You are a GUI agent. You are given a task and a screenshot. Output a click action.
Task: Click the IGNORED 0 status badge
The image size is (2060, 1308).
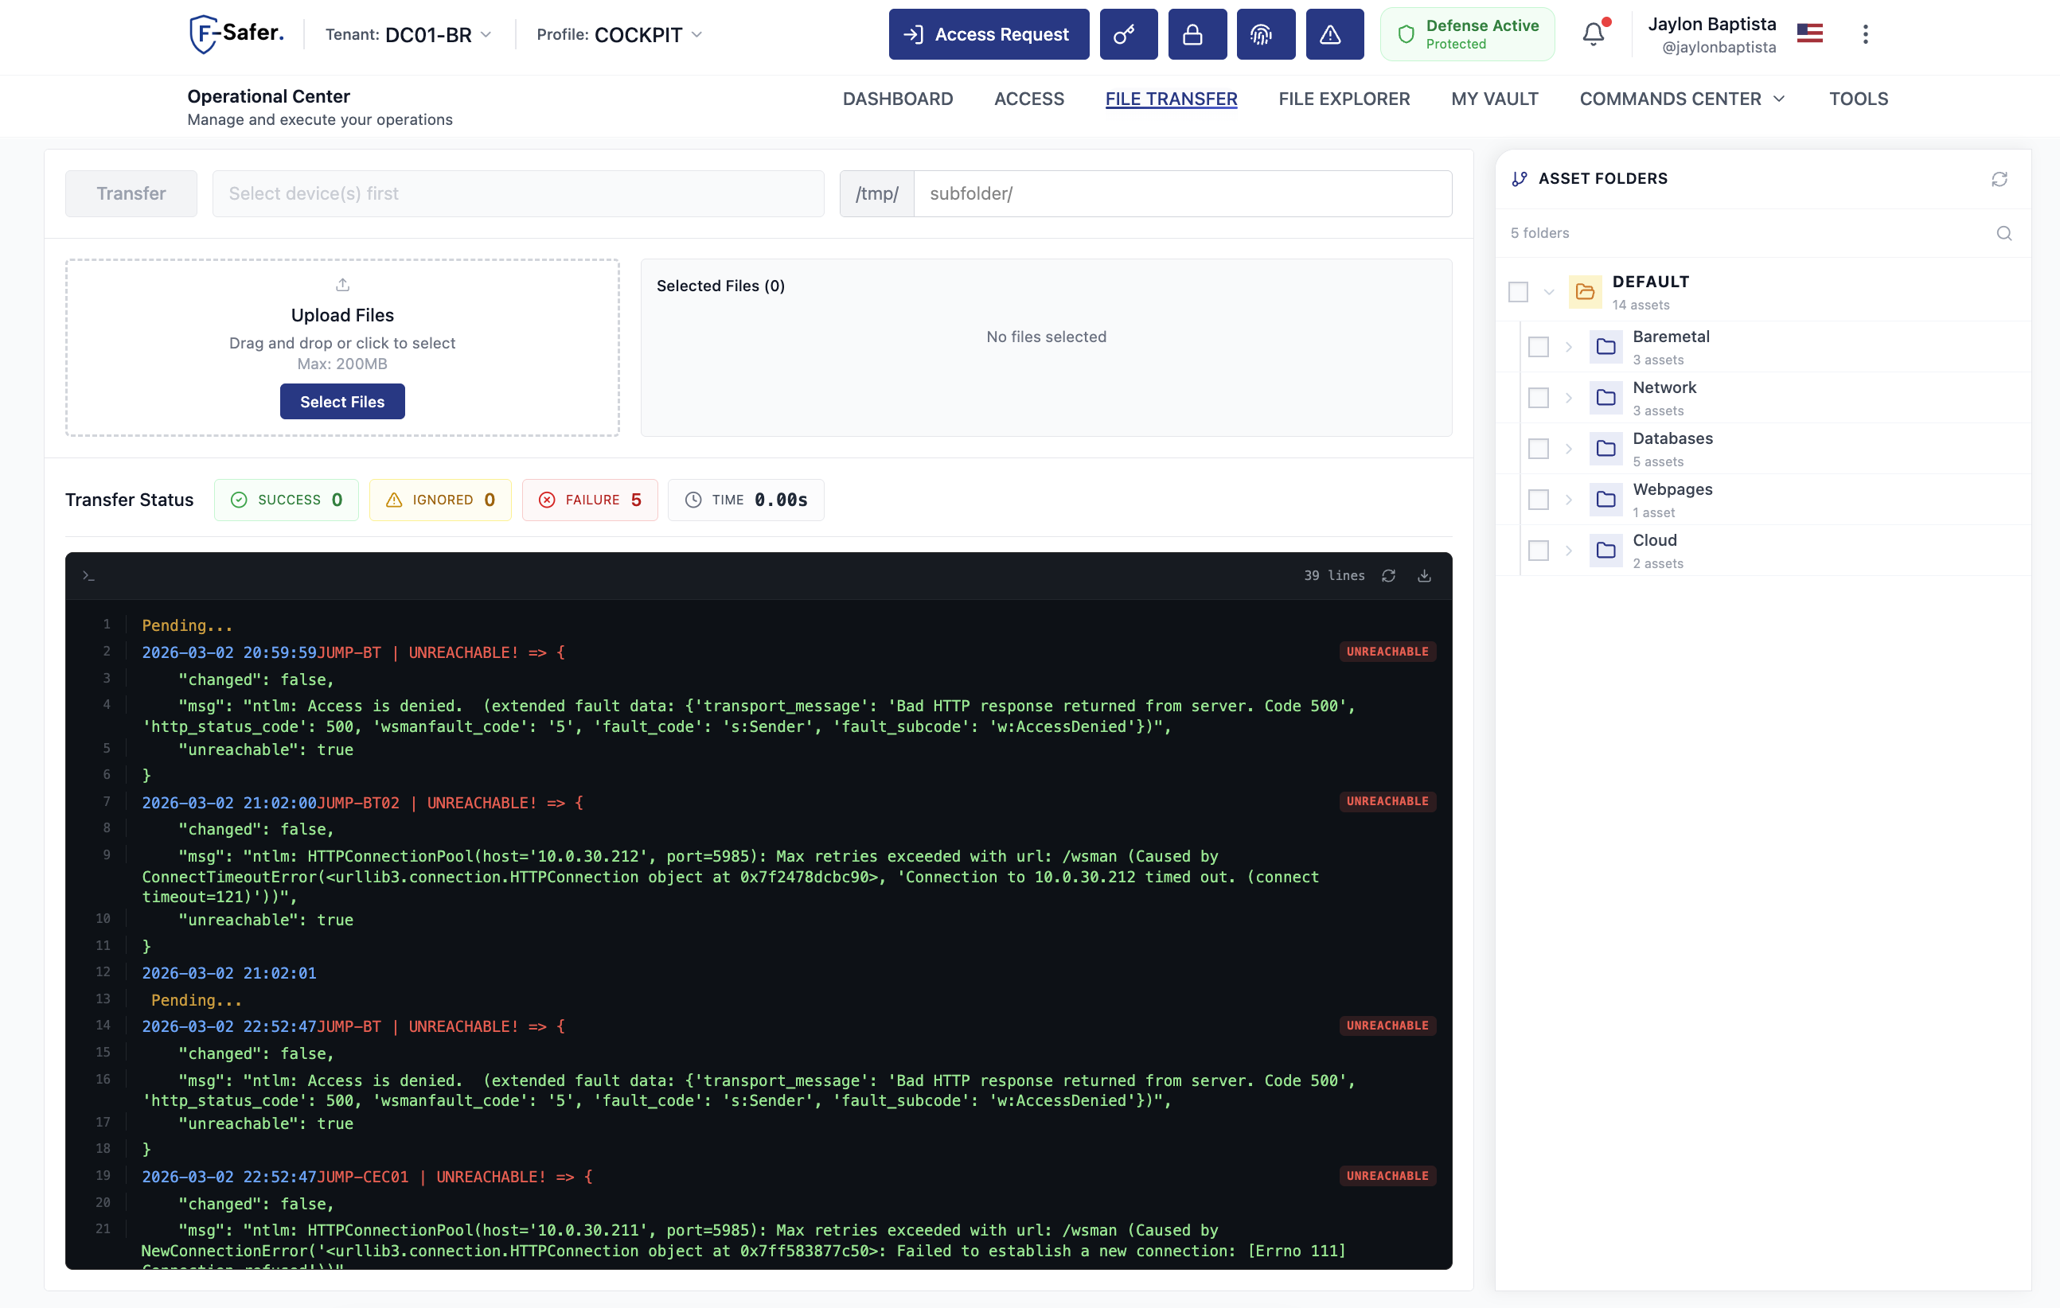439,500
